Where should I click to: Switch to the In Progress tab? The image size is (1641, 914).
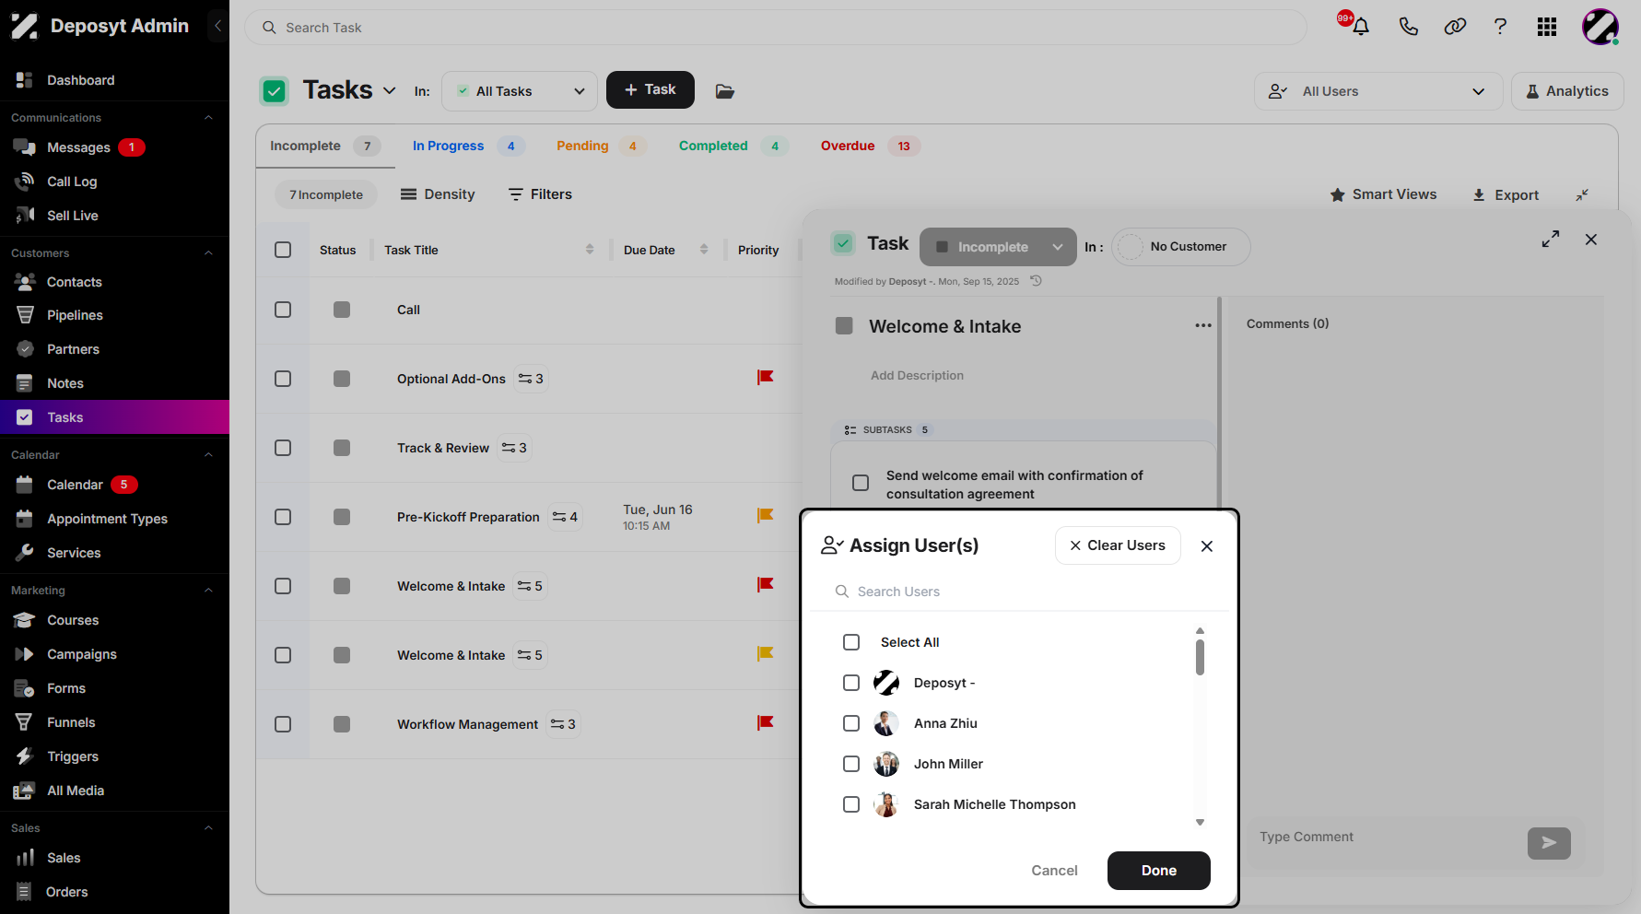pyautogui.click(x=468, y=146)
